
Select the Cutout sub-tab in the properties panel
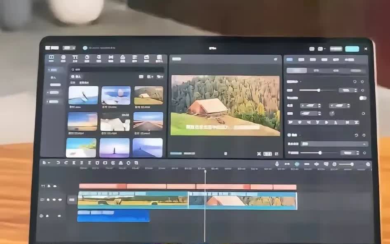pos(316,71)
